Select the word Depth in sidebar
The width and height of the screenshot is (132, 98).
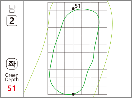[12, 80]
